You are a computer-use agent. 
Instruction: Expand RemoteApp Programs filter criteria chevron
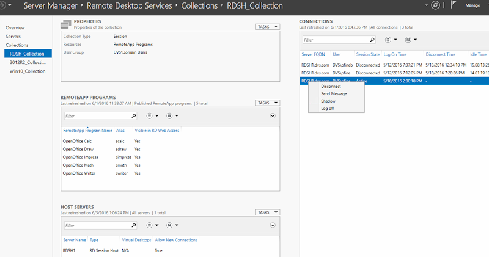coord(273,116)
